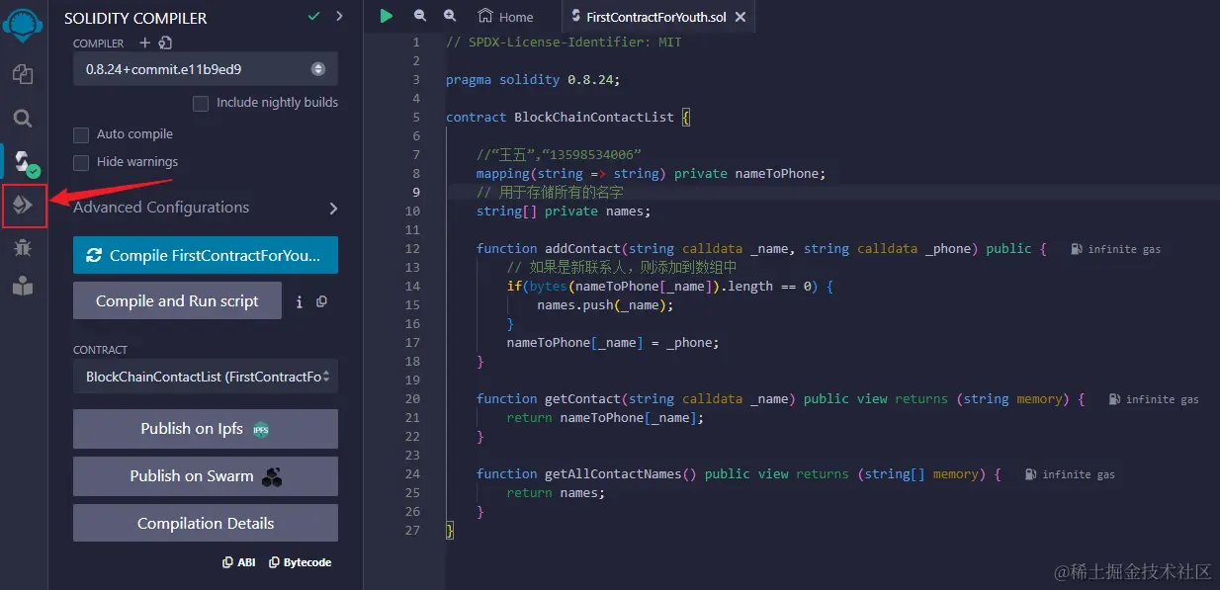Run script with the green play icon

pyautogui.click(x=387, y=16)
